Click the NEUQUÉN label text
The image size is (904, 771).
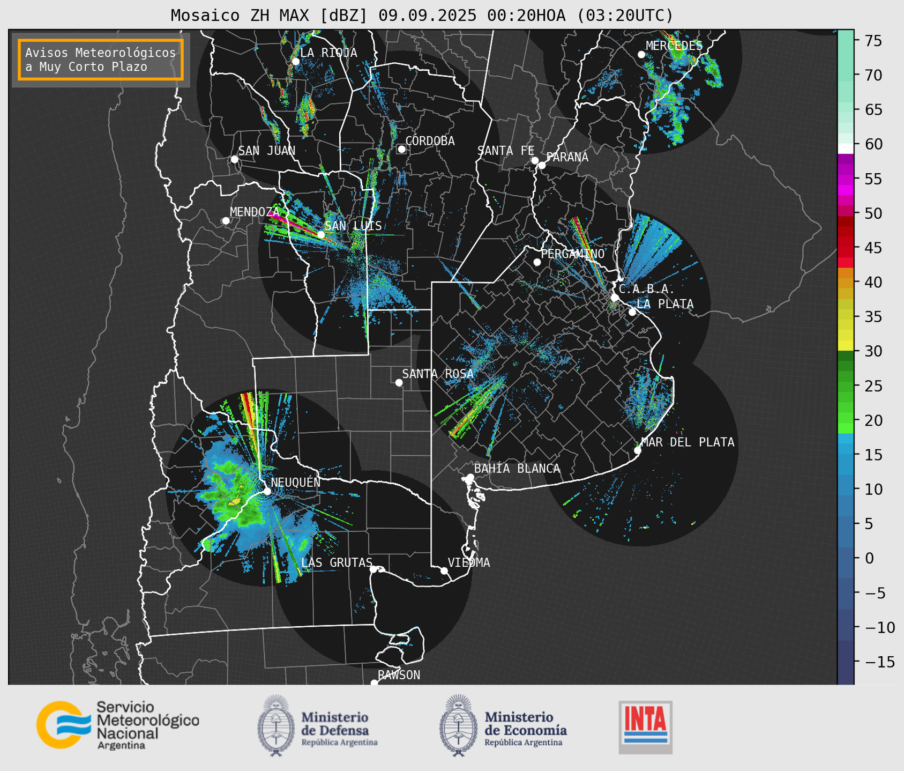tap(295, 482)
